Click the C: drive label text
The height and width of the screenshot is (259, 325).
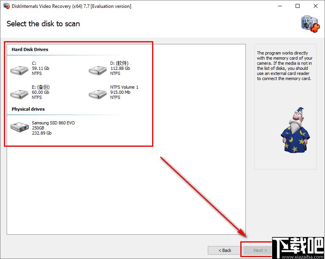(34, 63)
